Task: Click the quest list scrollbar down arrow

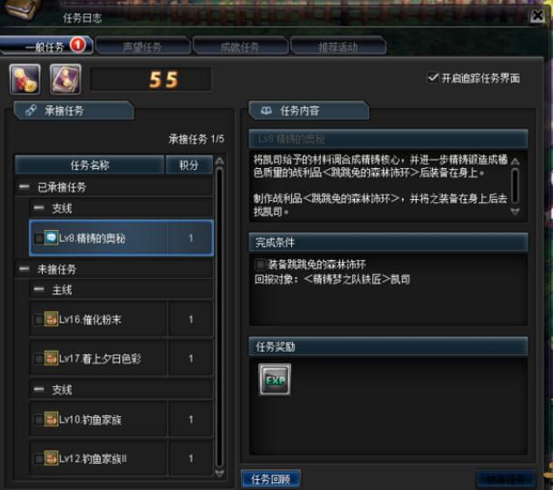Action: click(219, 474)
